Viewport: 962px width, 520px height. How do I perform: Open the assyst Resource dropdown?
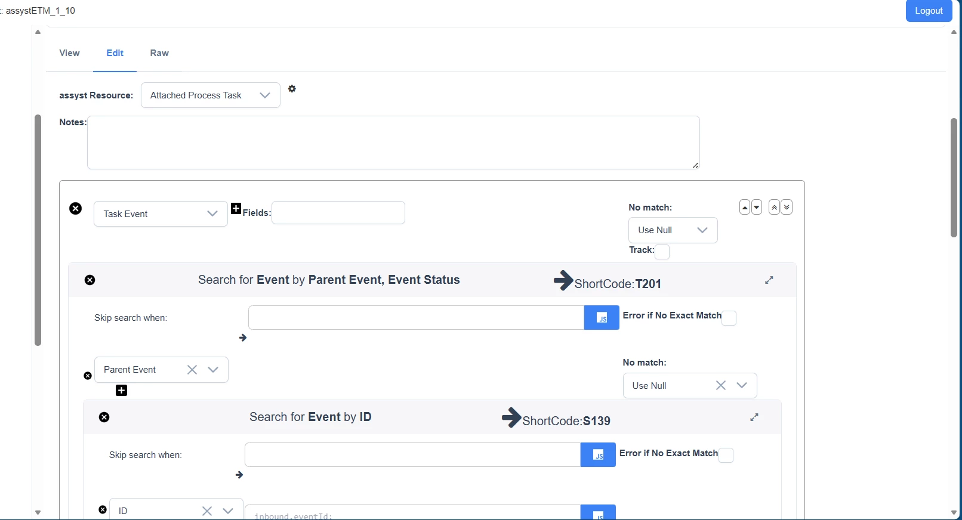tap(210, 95)
